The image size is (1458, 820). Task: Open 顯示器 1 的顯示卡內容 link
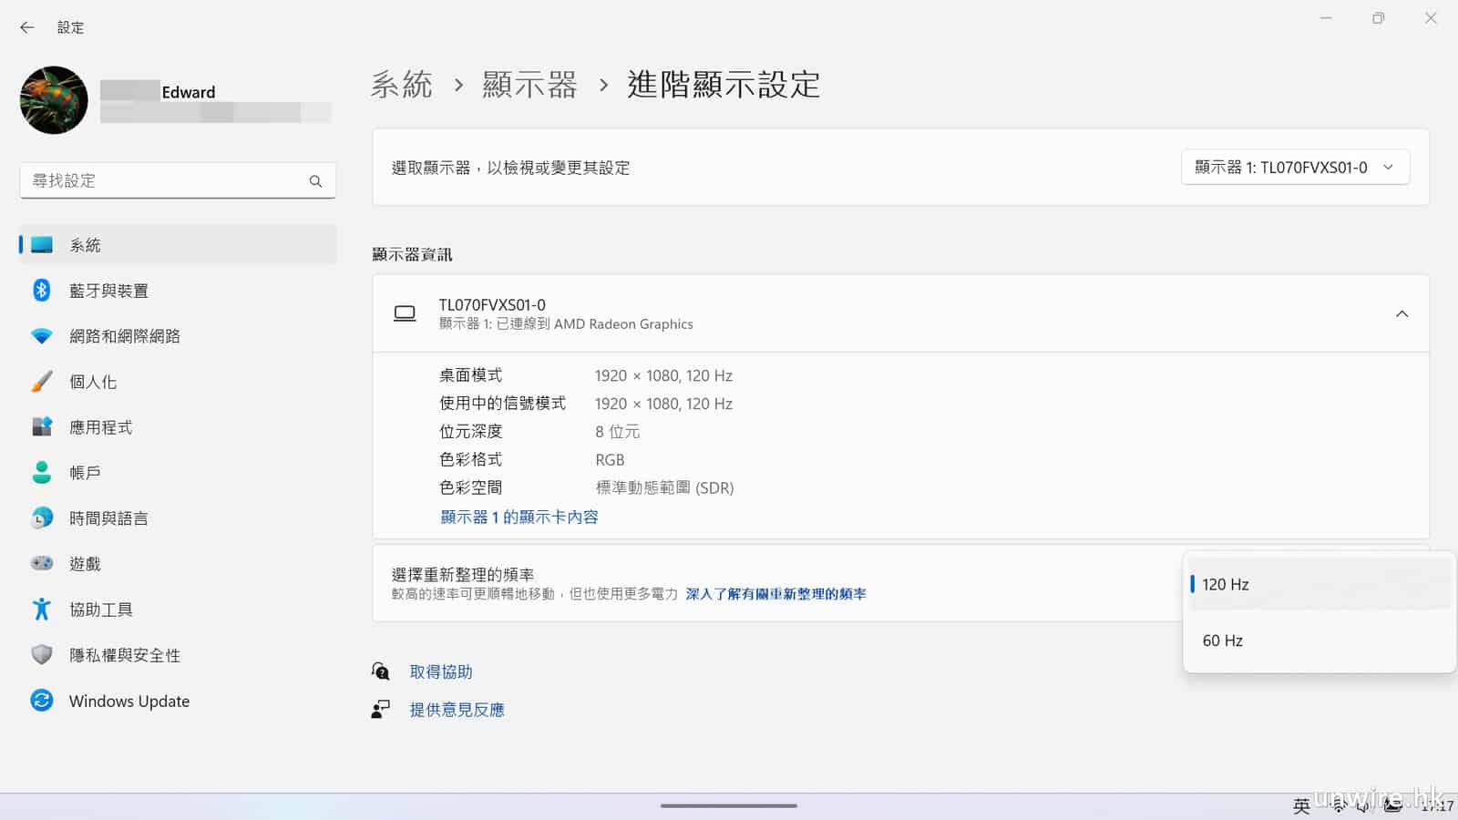coord(519,517)
